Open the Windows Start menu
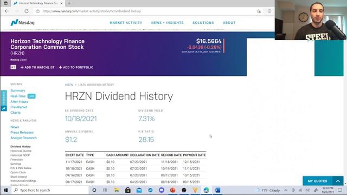Image resolution: width=347 pixels, height=195 pixels. tap(6, 190)
